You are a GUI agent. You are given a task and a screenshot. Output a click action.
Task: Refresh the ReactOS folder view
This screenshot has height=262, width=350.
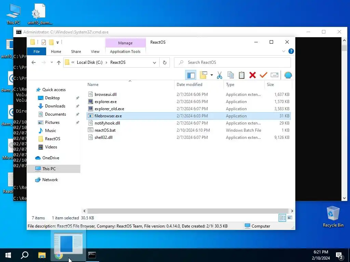[x=164, y=63]
